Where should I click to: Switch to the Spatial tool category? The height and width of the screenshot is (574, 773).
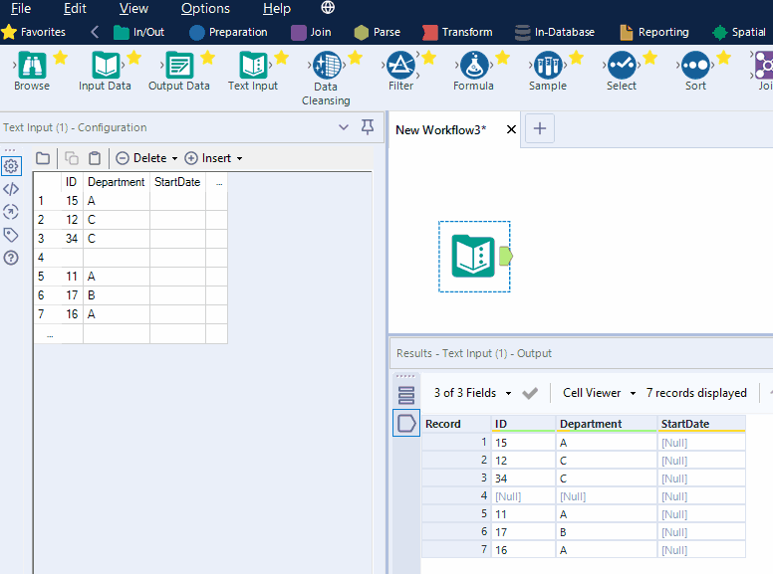(739, 32)
